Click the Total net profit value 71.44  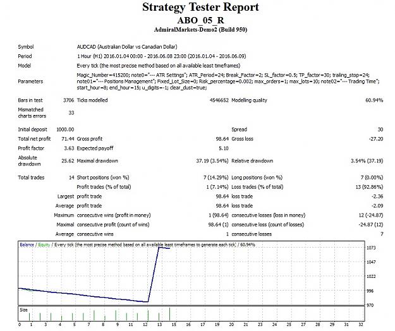point(68,139)
